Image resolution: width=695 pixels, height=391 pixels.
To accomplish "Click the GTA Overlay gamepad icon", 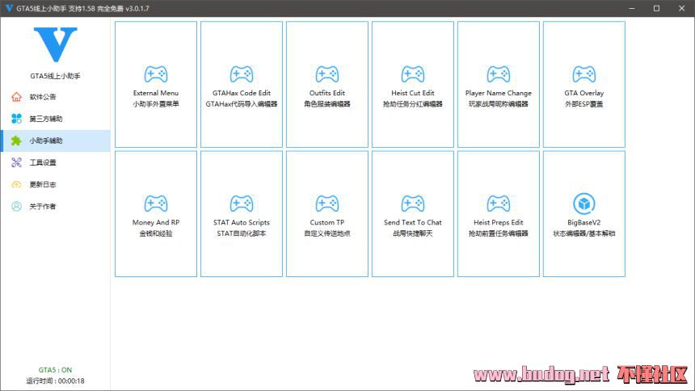I will coord(583,74).
